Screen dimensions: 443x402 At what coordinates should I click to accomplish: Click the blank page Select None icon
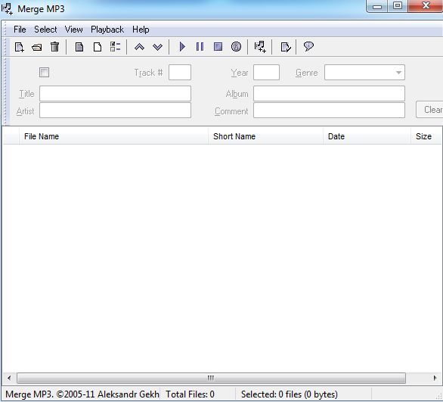[98, 47]
